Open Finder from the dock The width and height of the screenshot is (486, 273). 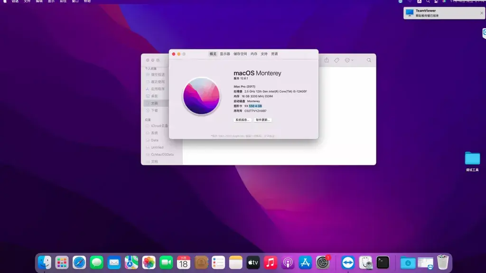[x=44, y=263]
